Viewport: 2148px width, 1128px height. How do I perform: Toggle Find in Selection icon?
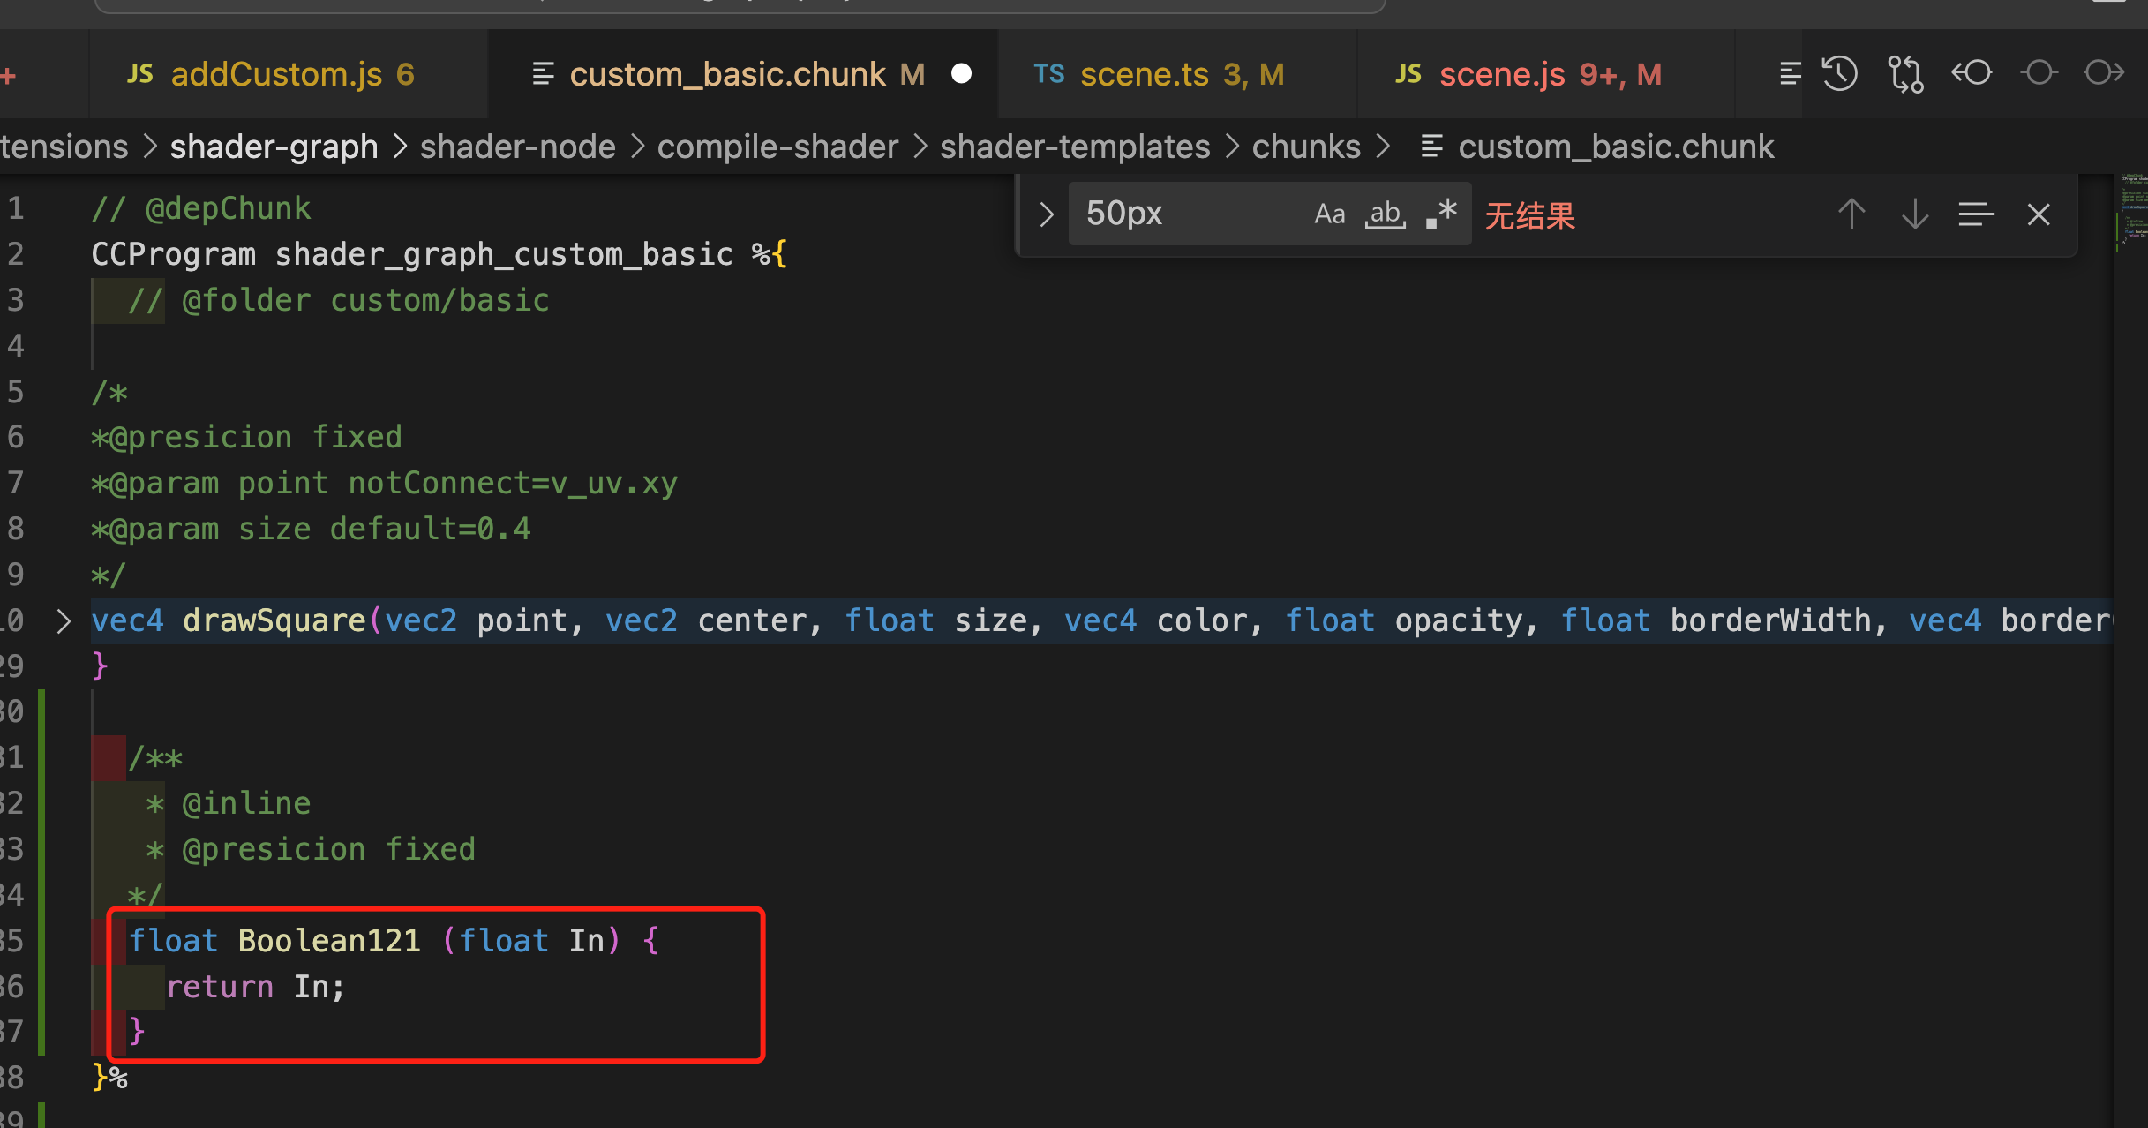click(1976, 214)
